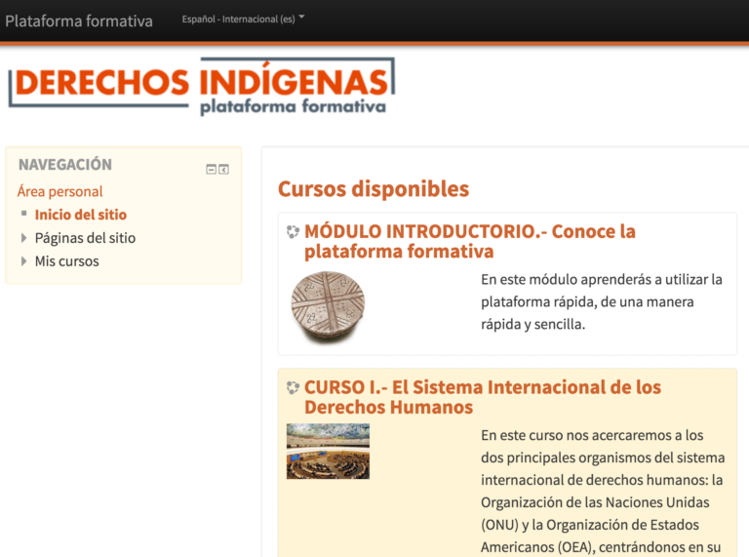The height and width of the screenshot is (557, 749).
Task: Click the NAVEGACIÓN block title
Action: [65, 165]
